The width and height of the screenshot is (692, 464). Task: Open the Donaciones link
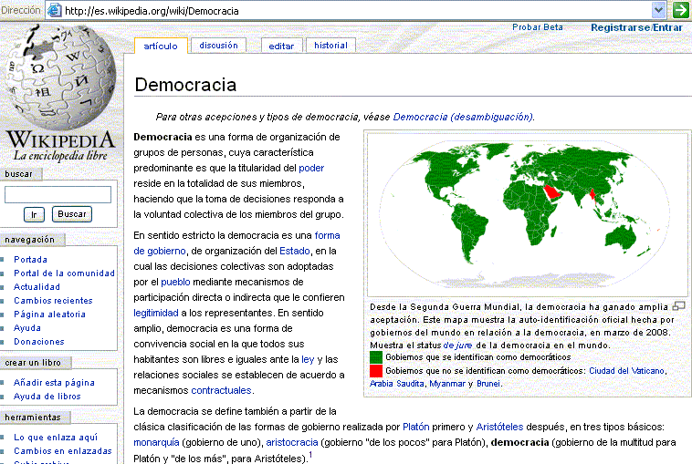pos(39,342)
